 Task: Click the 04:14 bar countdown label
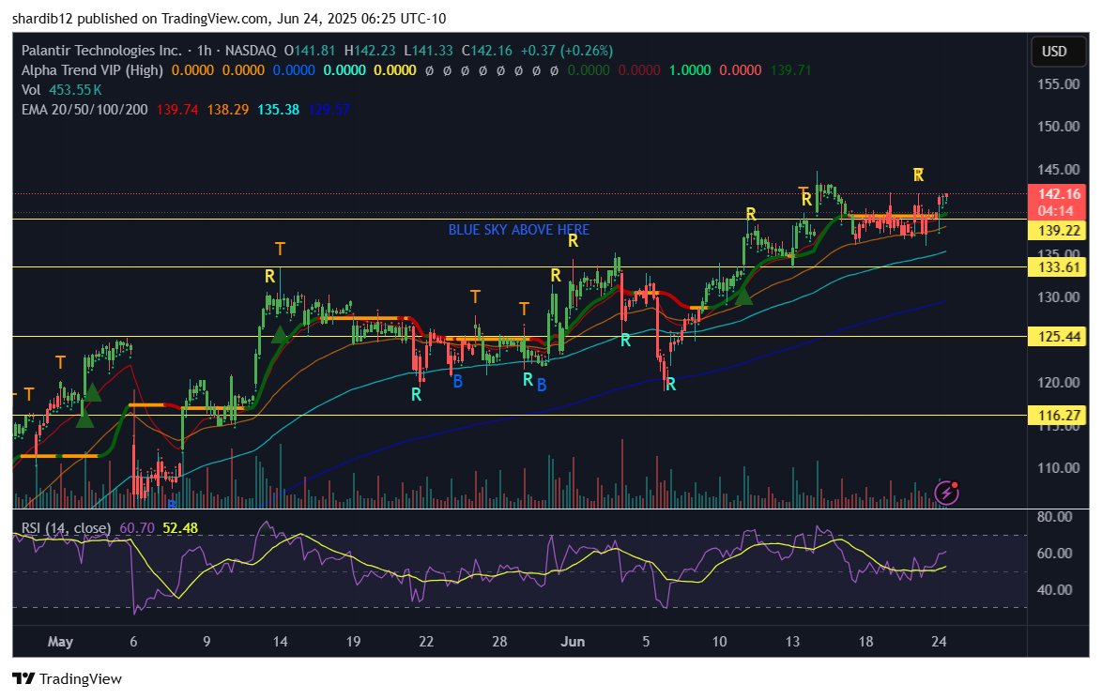[x=1056, y=211]
